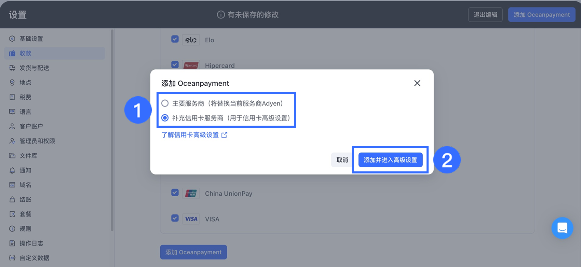The width and height of the screenshot is (581, 267).
Task: Open the 客户账户 settings page
Action: tap(55, 126)
